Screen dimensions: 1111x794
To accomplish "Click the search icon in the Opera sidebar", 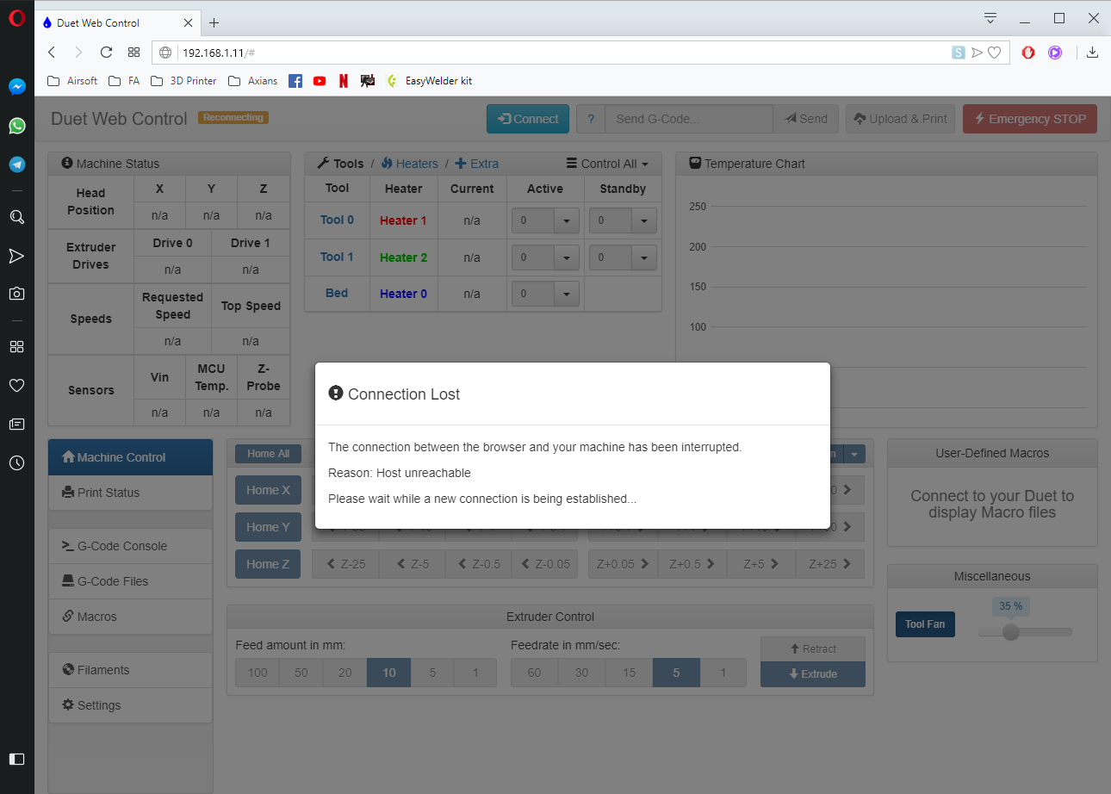I will [x=17, y=217].
